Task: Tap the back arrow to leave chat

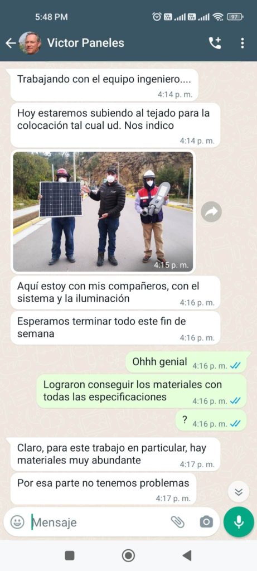Action: 10,43
